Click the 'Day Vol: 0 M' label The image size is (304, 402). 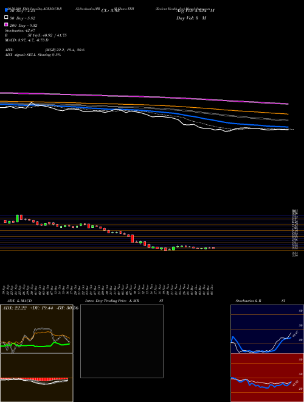[191, 18]
